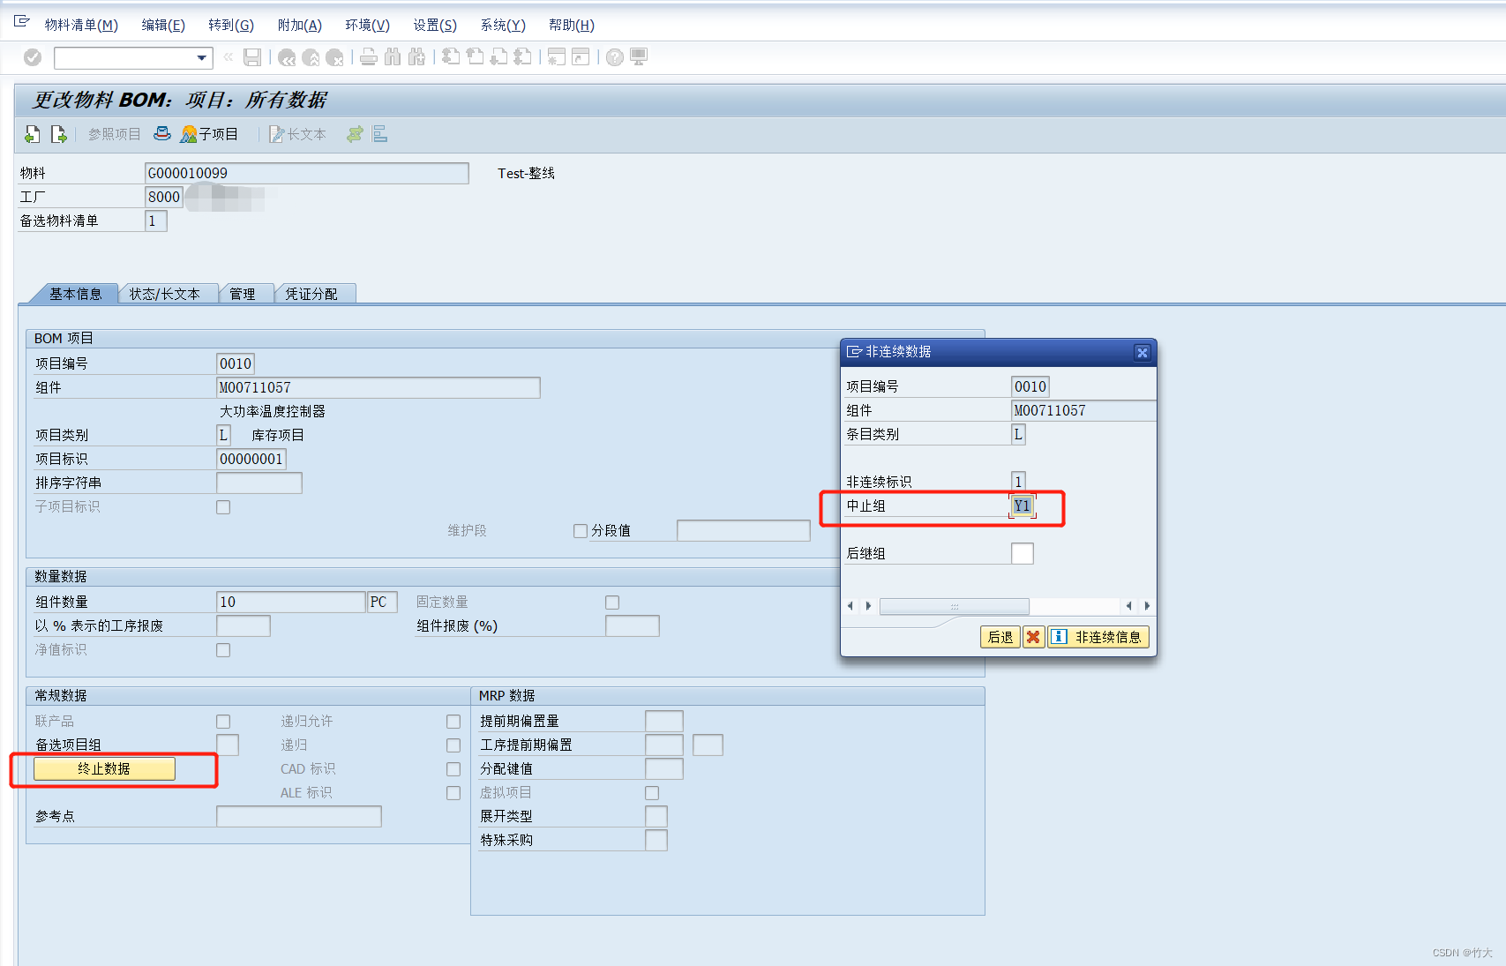Toggle the 递归 checkbox
The width and height of the screenshot is (1506, 966).
pos(453,745)
